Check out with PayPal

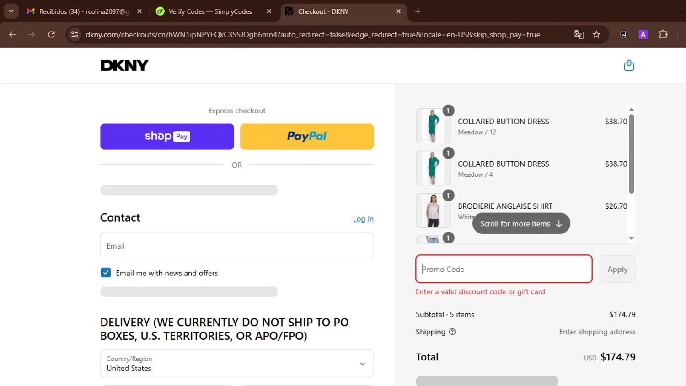click(x=307, y=137)
